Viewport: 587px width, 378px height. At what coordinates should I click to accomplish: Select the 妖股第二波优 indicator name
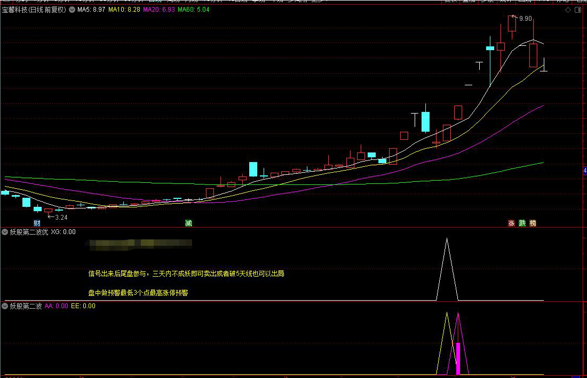coord(29,232)
